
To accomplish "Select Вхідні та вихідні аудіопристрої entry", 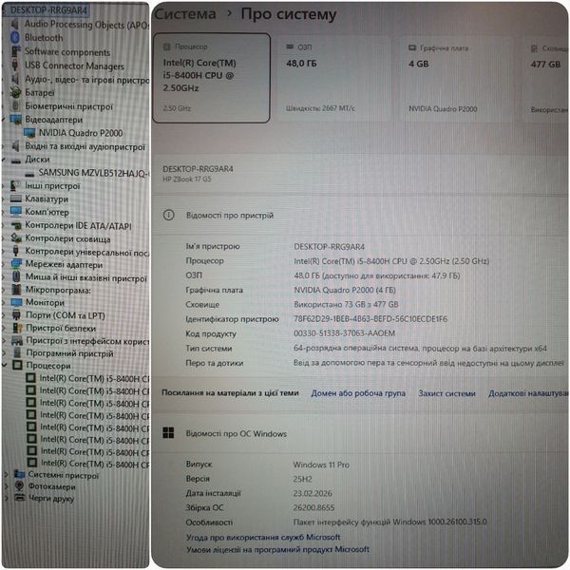I will [85, 146].
